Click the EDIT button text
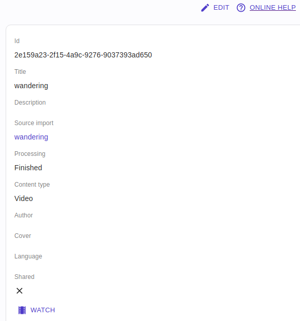 [221, 8]
